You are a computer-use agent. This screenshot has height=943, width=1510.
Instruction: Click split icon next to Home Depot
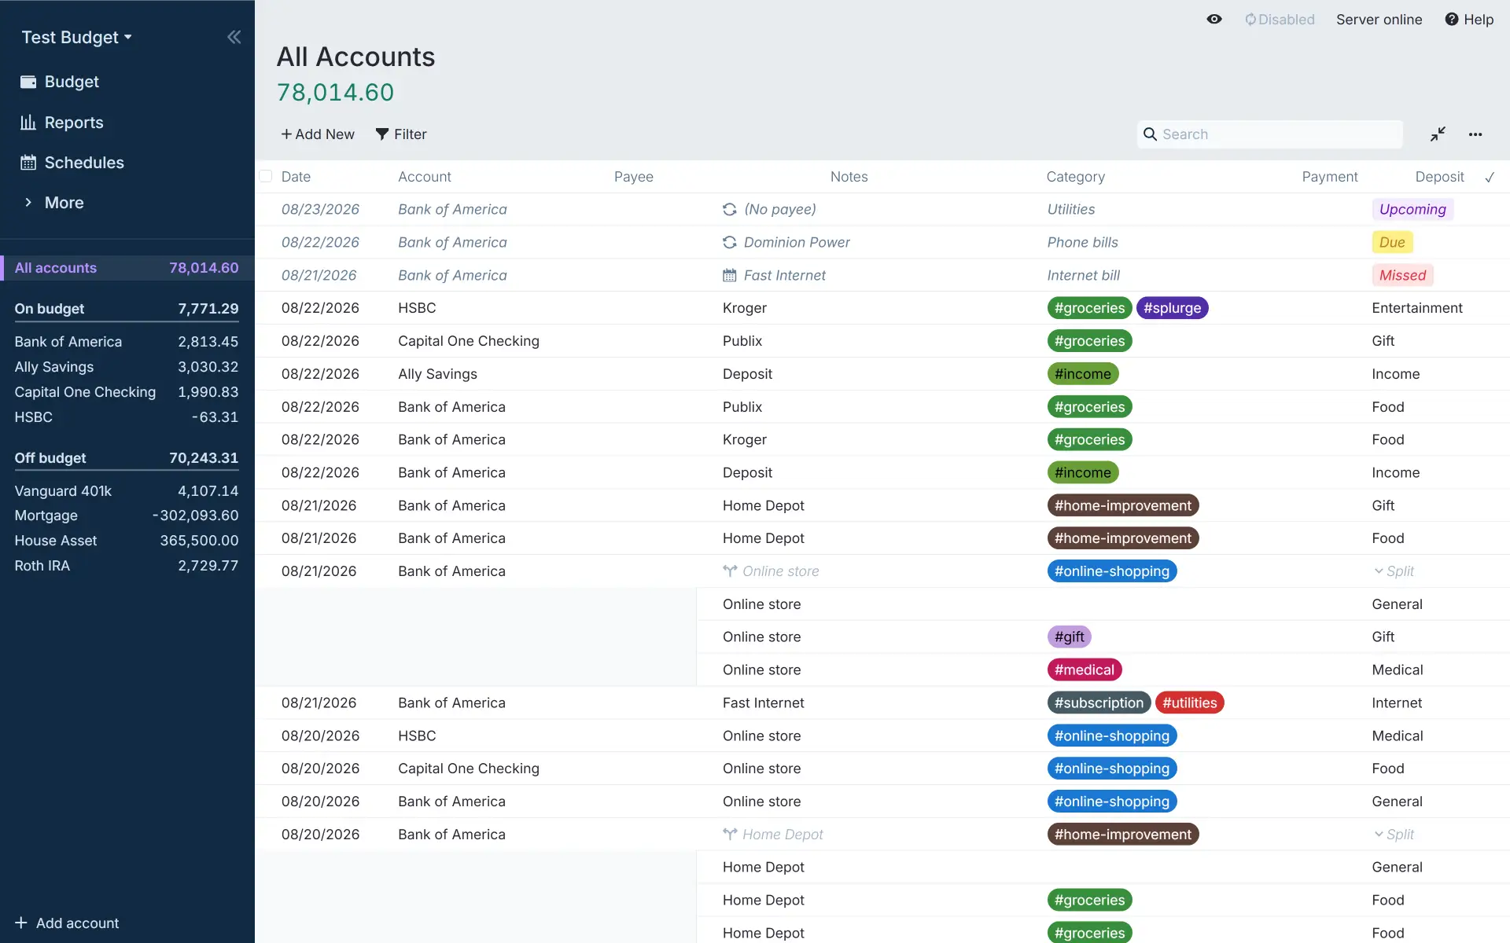(x=730, y=835)
